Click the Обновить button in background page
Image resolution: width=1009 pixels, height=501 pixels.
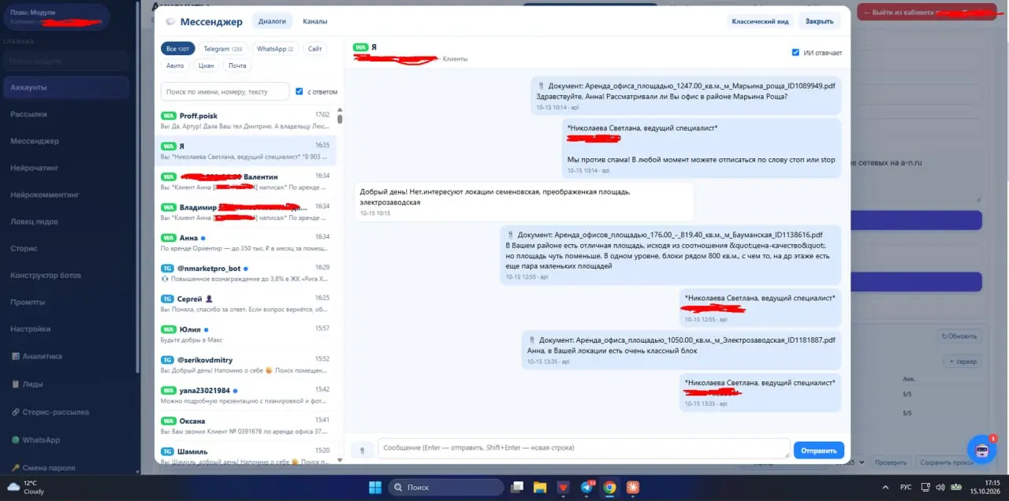tap(959, 336)
